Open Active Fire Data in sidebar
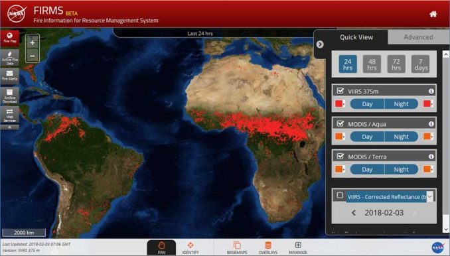The width and height of the screenshot is (450, 256). coord(10,58)
